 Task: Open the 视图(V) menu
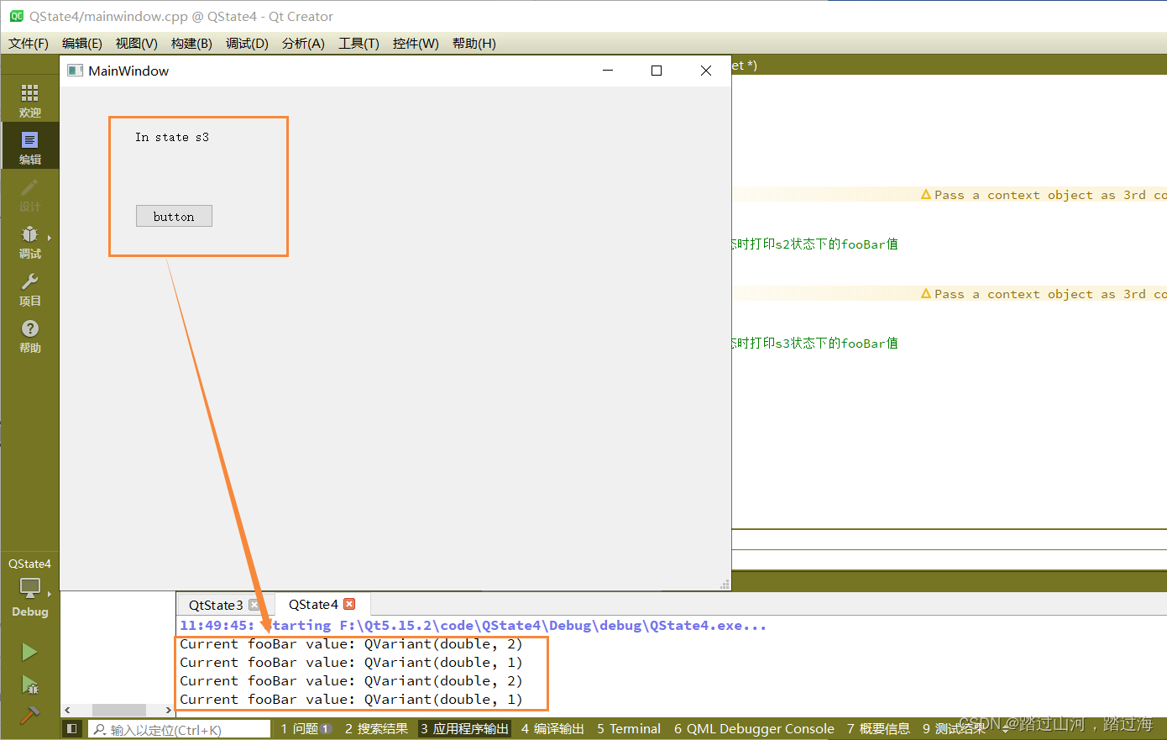click(137, 44)
